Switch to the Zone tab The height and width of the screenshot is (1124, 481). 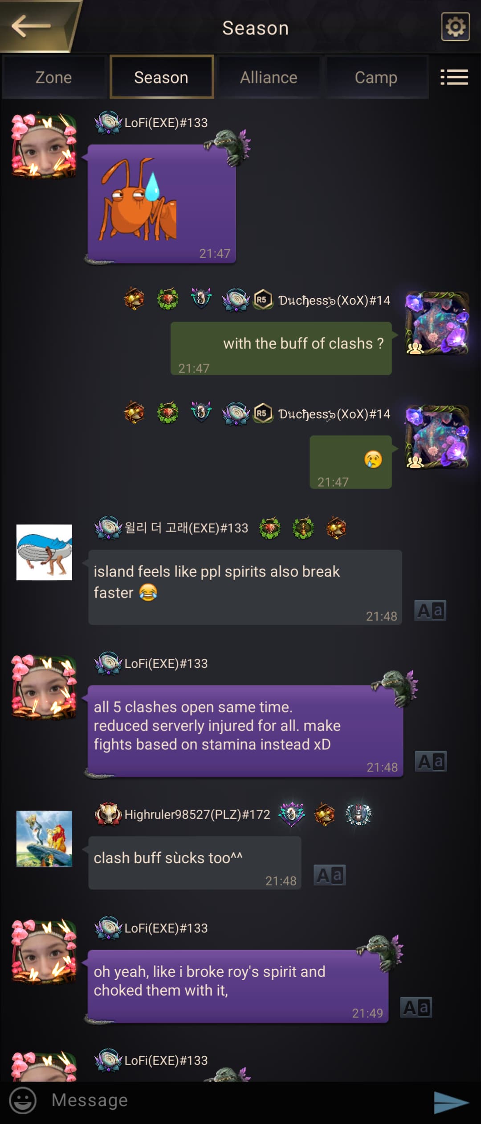53,77
